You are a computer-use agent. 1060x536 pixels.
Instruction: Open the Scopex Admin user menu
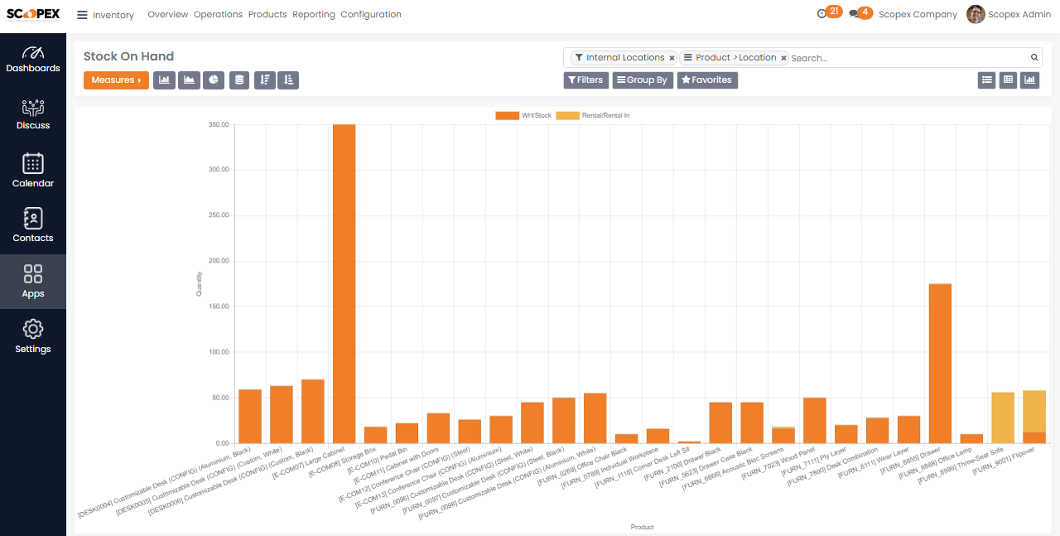click(x=1009, y=15)
